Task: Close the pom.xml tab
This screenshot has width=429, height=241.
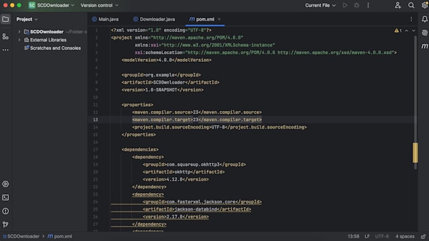Action: pos(219,19)
